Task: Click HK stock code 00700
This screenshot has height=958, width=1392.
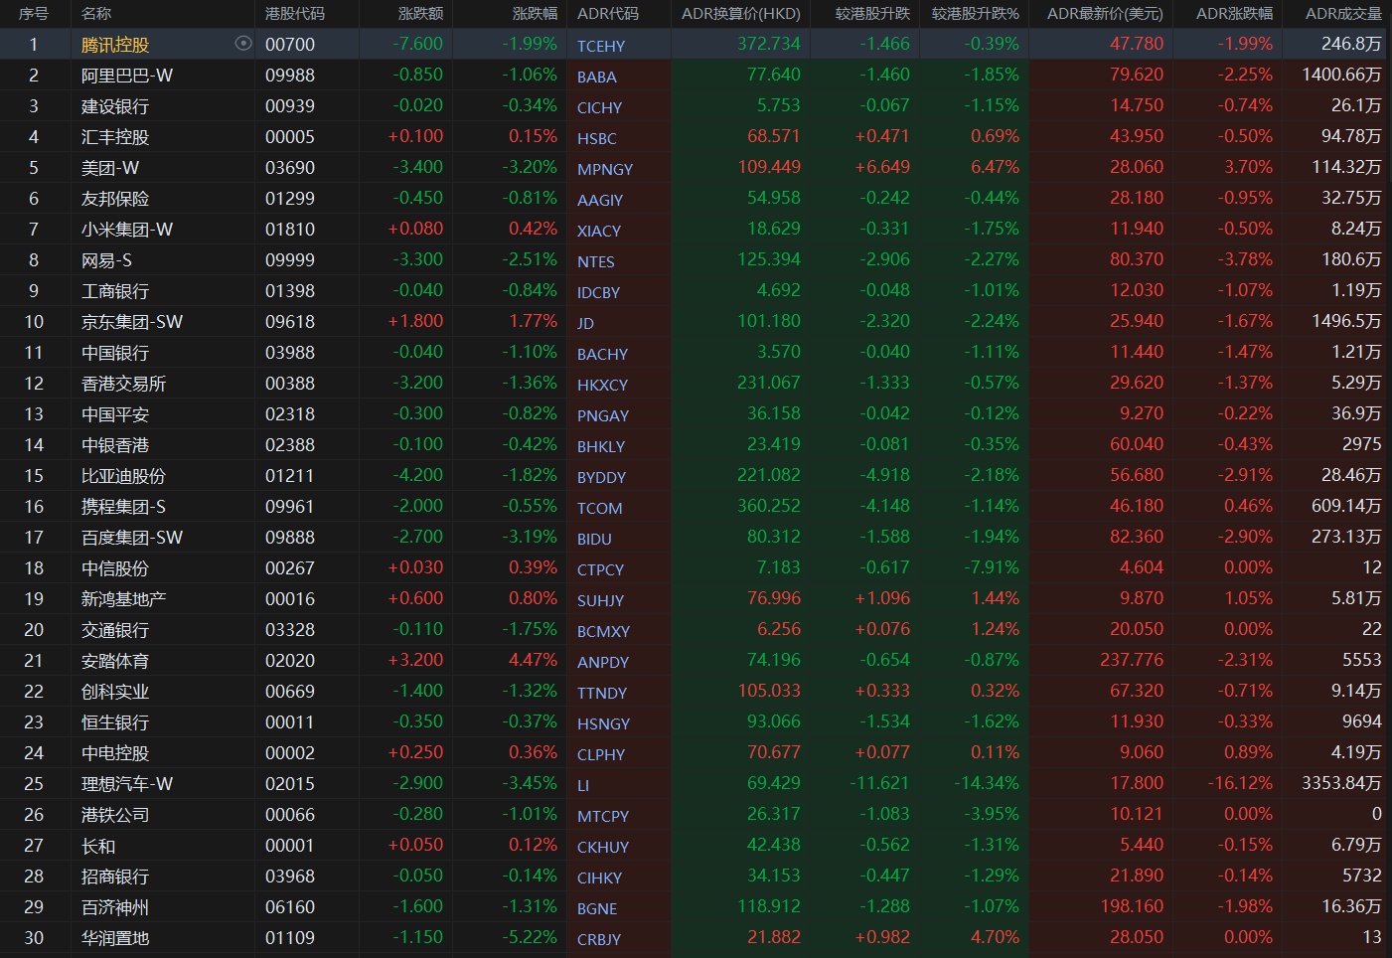Action: click(290, 45)
